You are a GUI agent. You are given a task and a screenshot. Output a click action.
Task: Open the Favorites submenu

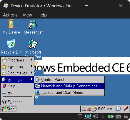point(17,66)
